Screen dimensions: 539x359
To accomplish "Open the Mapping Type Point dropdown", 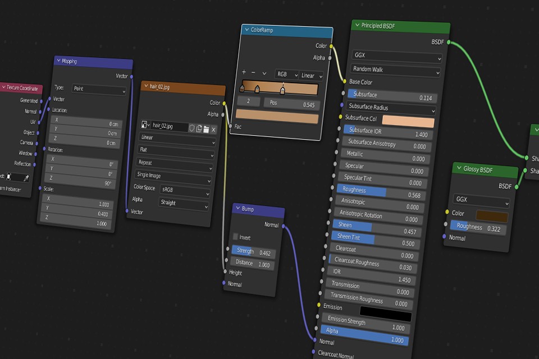I will pyautogui.click(x=99, y=90).
